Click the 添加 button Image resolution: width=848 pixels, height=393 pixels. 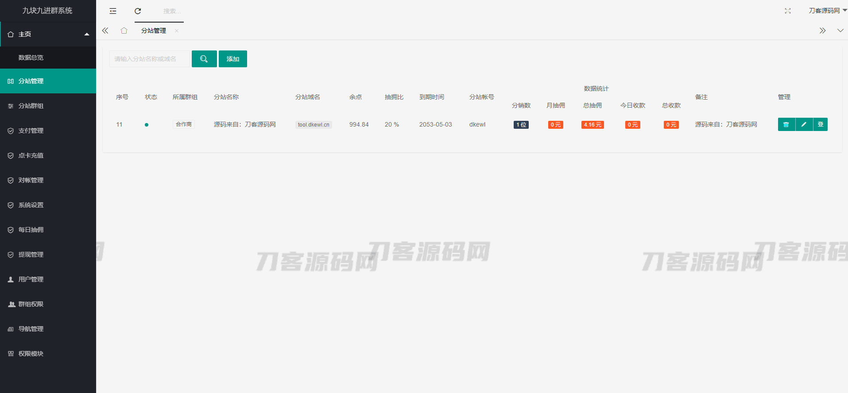click(233, 59)
